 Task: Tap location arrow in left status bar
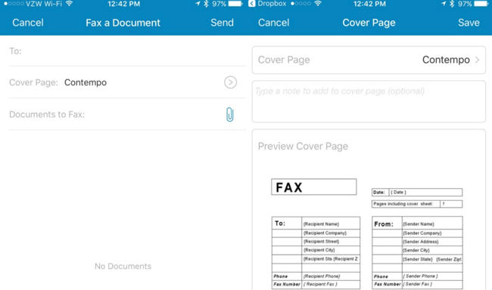(x=198, y=4)
